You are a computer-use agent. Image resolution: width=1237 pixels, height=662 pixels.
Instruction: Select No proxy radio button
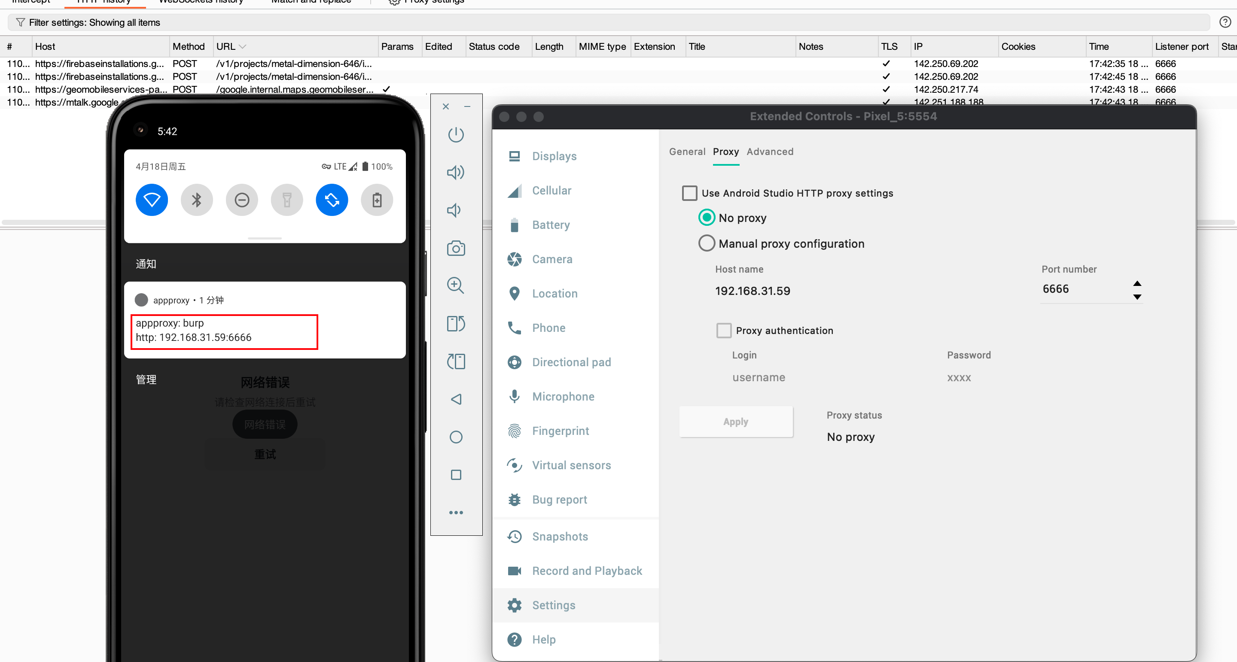707,218
